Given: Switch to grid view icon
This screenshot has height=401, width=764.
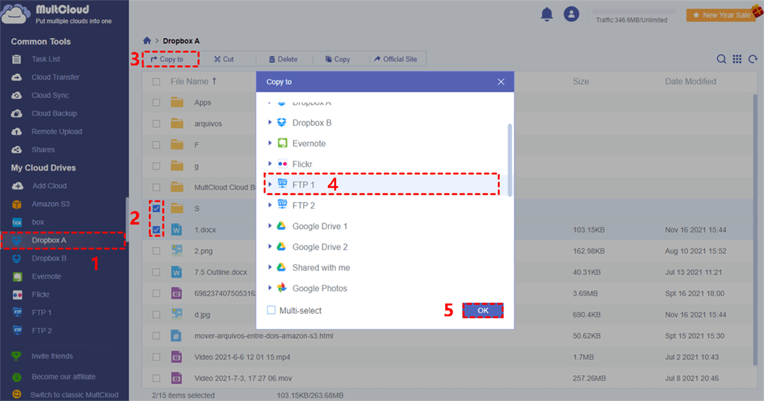Looking at the screenshot, I should click(737, 59).
